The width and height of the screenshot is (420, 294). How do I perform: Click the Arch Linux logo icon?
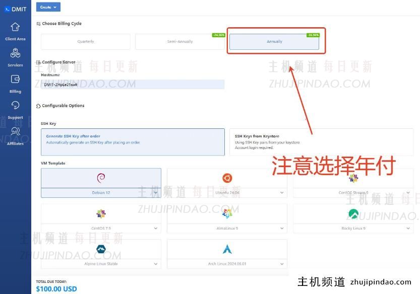(227, 249)
